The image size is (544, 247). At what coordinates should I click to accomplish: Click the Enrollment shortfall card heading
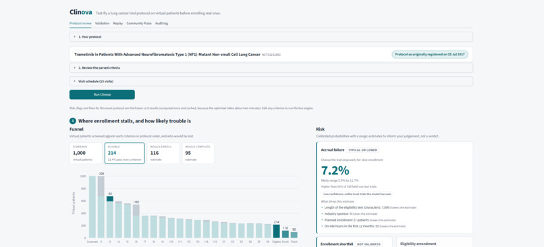click(337, 244)
